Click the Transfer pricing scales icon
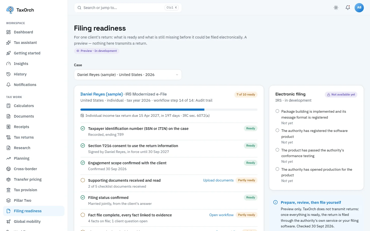The height and width of the screenshot is (231, 370). pyautogui.click(x=8, y=179)
